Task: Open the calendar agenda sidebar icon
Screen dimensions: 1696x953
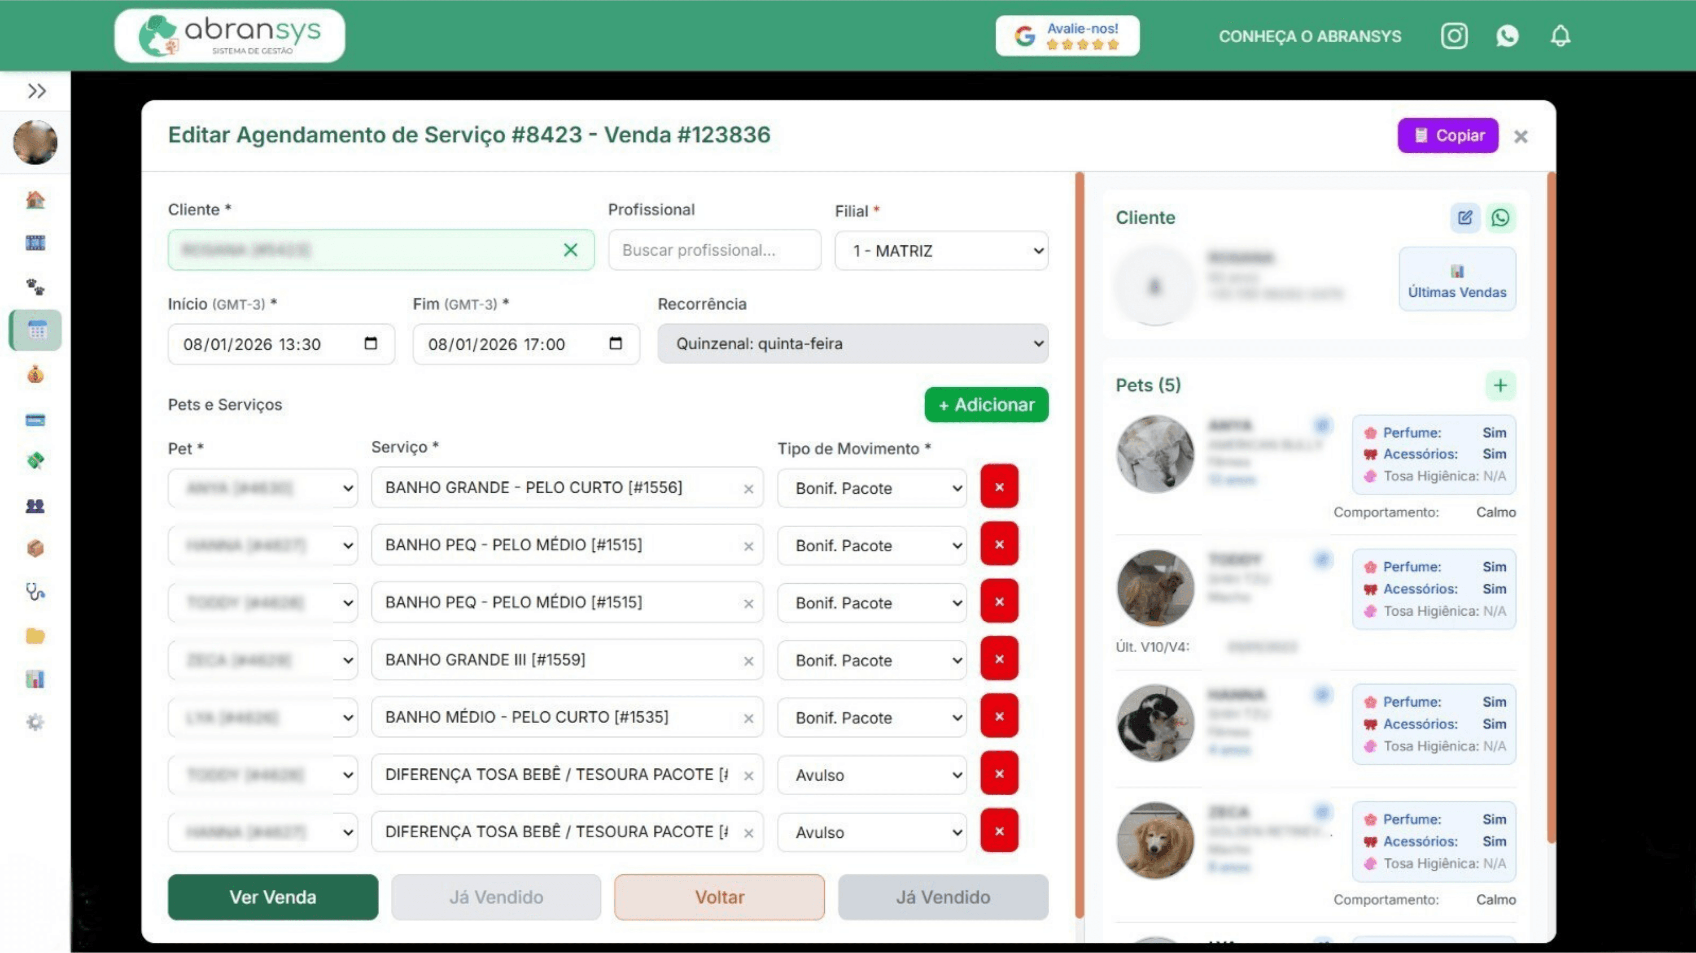Action: pyautogui.click(x=36, y=330)
